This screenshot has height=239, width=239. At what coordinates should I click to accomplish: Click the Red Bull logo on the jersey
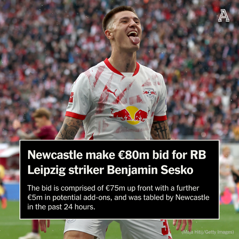[x=130, y=115]
